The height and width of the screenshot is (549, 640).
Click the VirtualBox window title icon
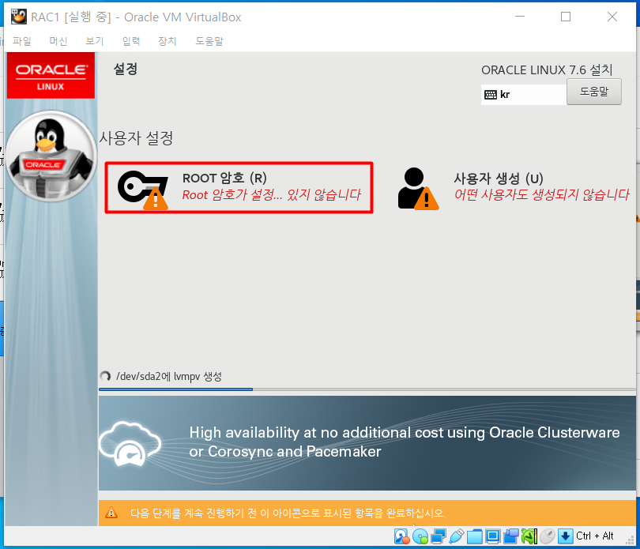tap(19, 17)
